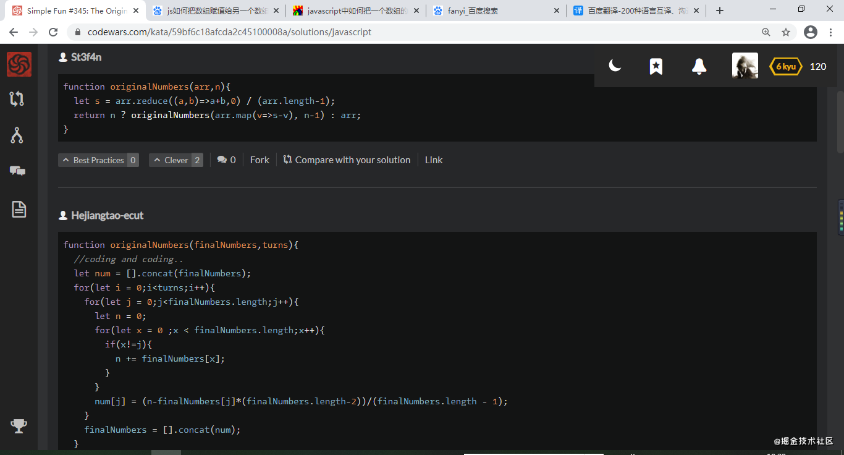Open the notifications bell icon
Image resolution: width=844 pixels, height=455 pixels.
coord(699,66)
